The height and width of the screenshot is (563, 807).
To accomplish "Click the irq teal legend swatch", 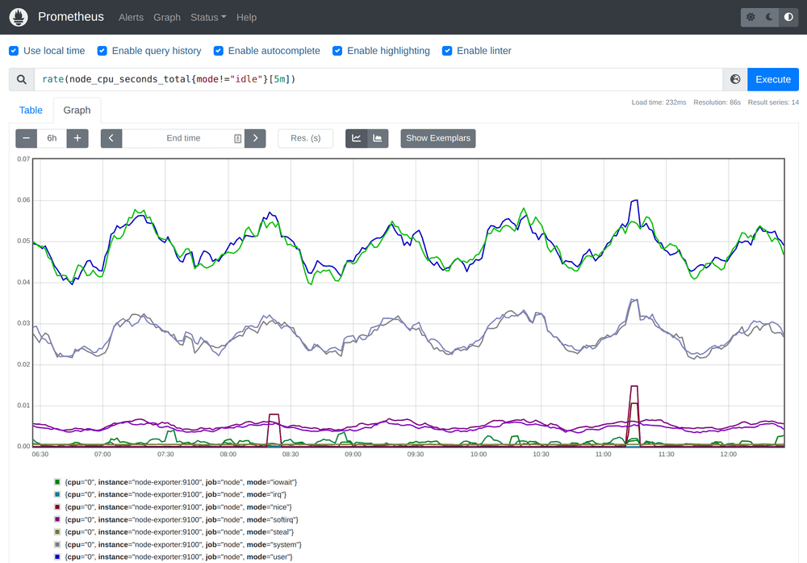I will tap(57, 494).
